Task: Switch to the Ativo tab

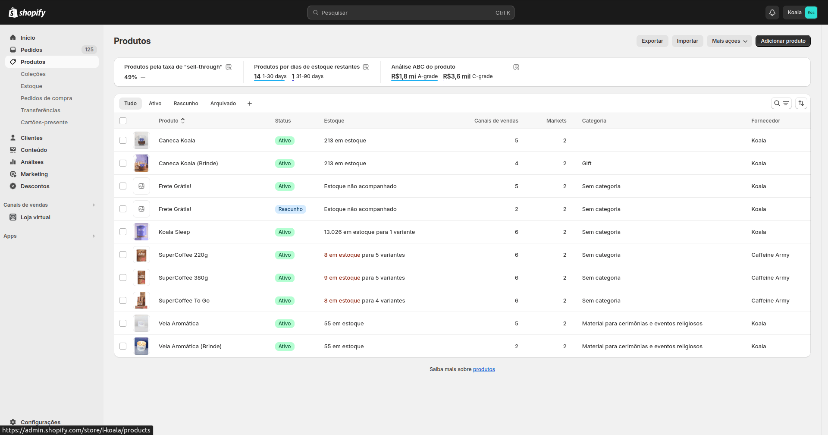Action: [x=155, y=104]
